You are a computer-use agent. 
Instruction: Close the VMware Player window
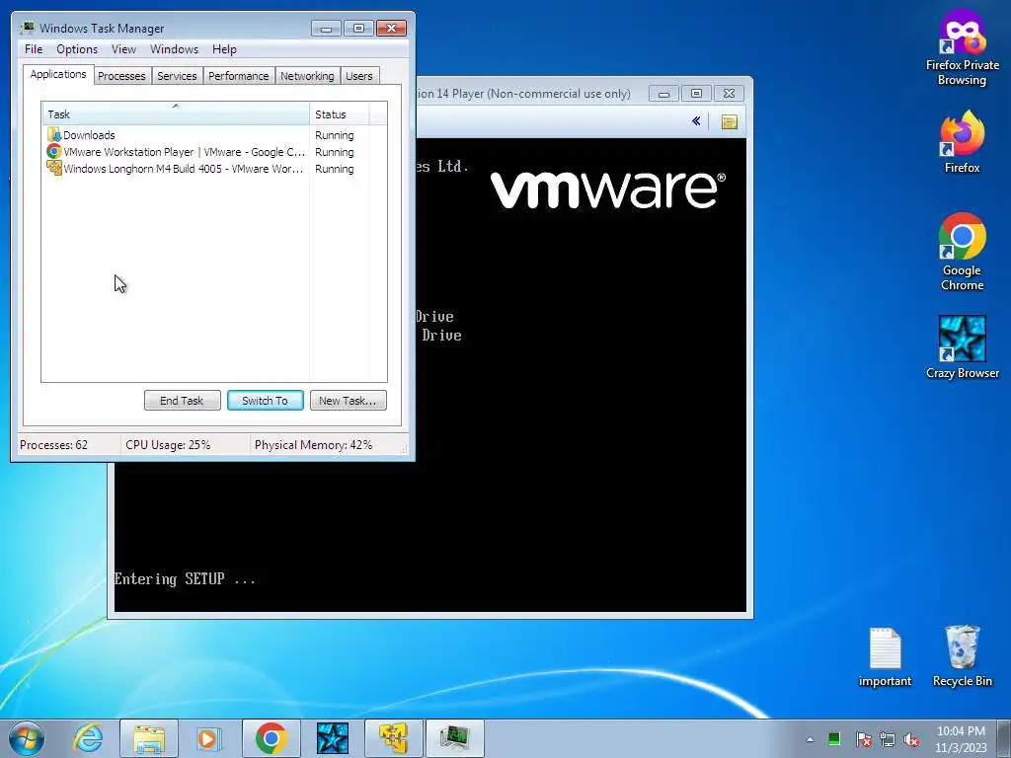[730, 94]
